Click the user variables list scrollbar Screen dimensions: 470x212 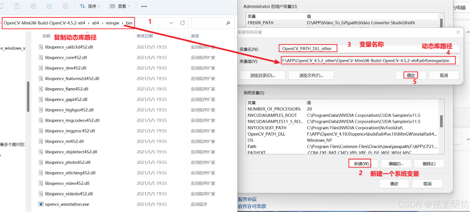[441, 22]
